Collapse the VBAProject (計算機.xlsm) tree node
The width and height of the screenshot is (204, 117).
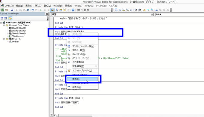[x=1, y=22]
